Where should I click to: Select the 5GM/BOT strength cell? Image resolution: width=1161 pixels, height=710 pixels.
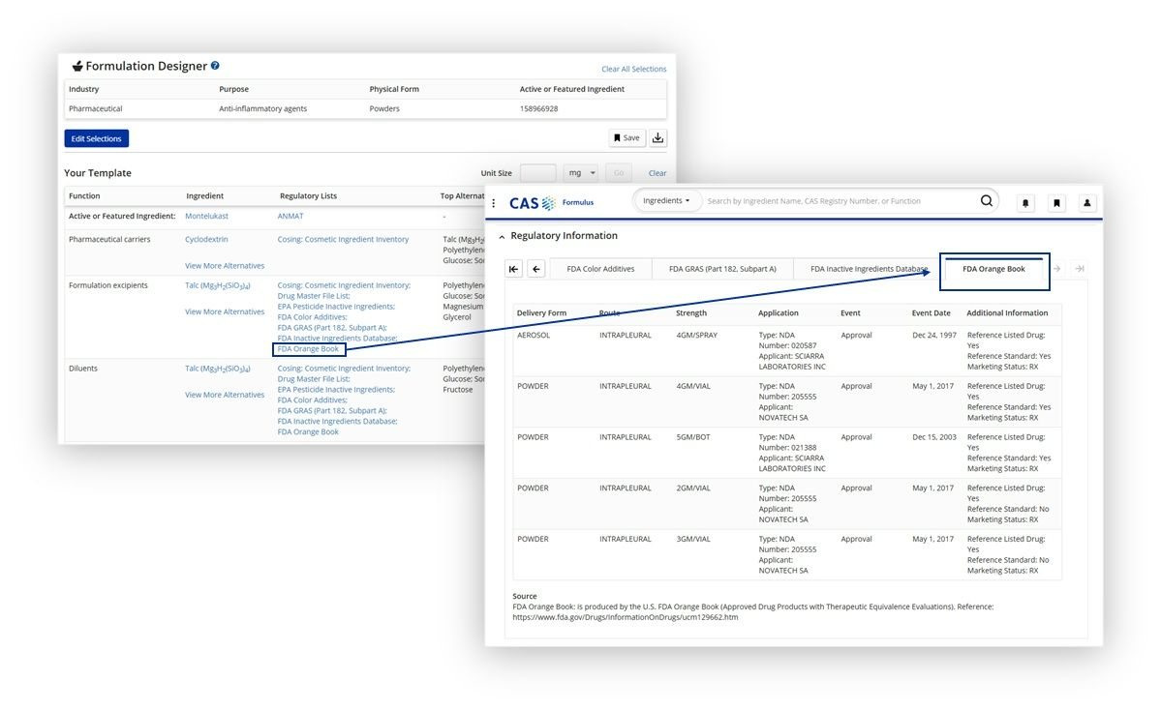coord(693,437)
